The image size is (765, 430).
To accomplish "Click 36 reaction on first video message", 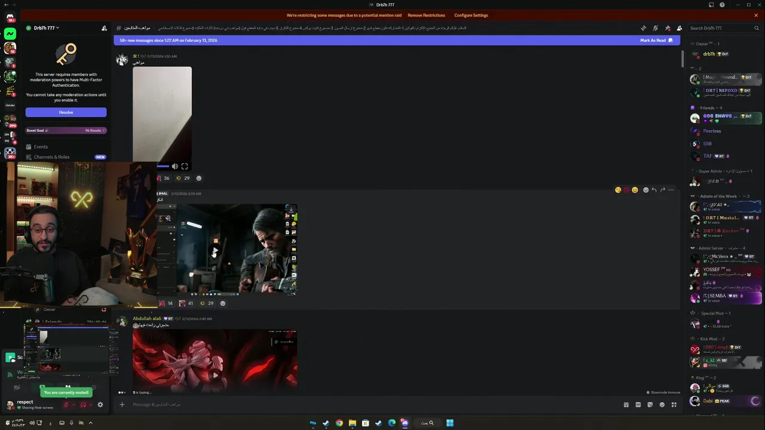I will 163,178.
